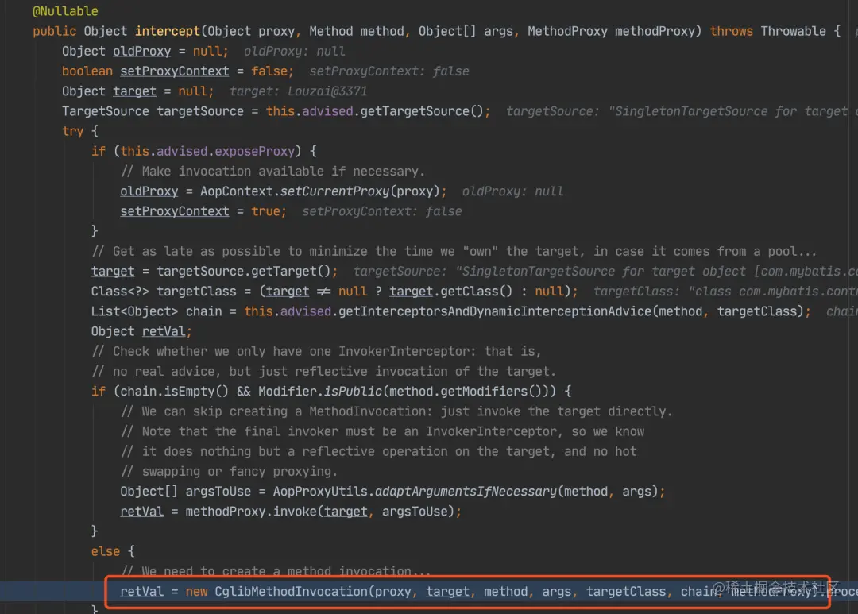
Task: Click 'methodProxy.invoke(target, argsToUse)' call
Action: click(320, 512)
